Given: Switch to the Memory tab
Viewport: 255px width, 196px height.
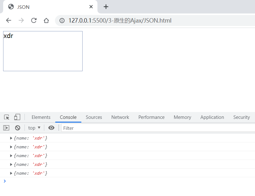Looking at the screenshot, I should 182,117.
